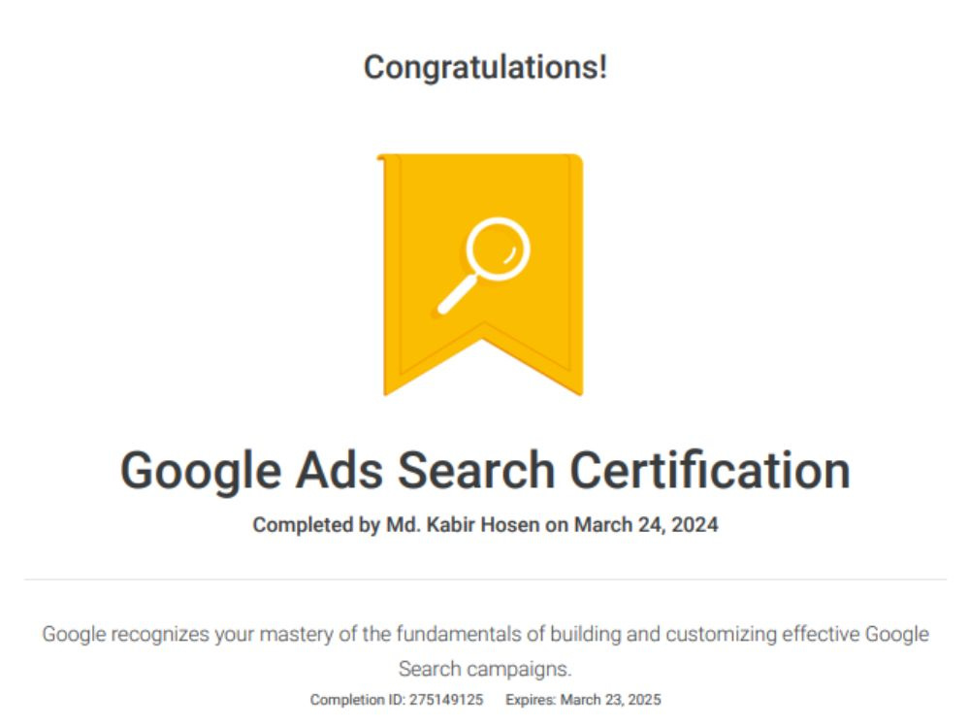Viewport: 970px width, 728px height.
Task: Click the name Md. Kabir Hosen
Action: (x=463, y=525)
